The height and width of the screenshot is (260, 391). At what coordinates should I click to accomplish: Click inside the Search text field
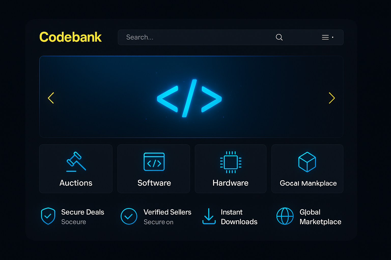(x=193, y=37)
